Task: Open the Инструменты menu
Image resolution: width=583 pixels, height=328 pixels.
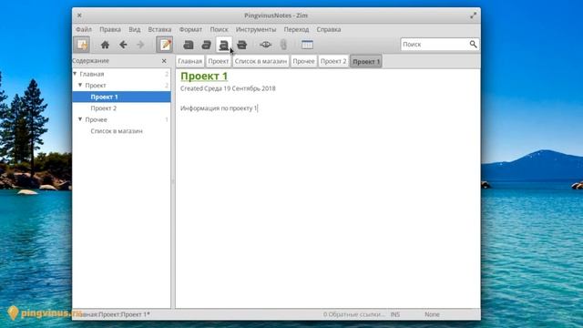Action: coord(256,29)
